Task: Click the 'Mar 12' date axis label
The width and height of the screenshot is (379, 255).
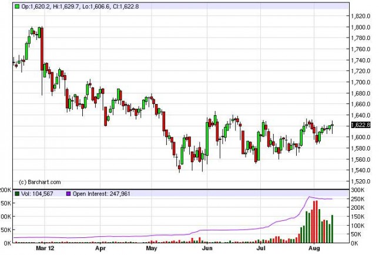Action: tap(45, 248)
